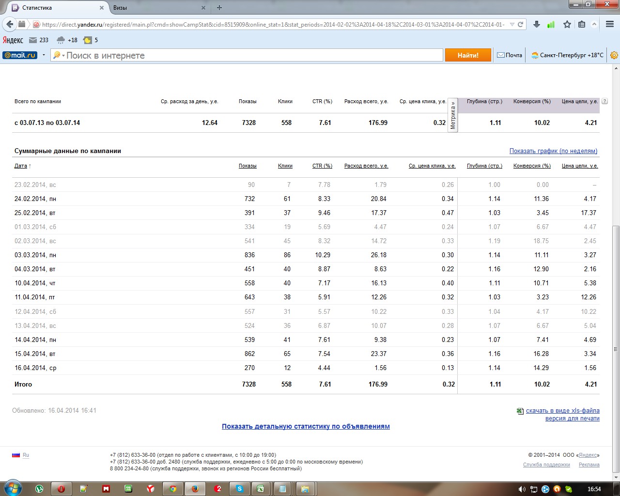Sort the table by Показы column header
This screenshot has height=496, width=620.
coord(248,166)
